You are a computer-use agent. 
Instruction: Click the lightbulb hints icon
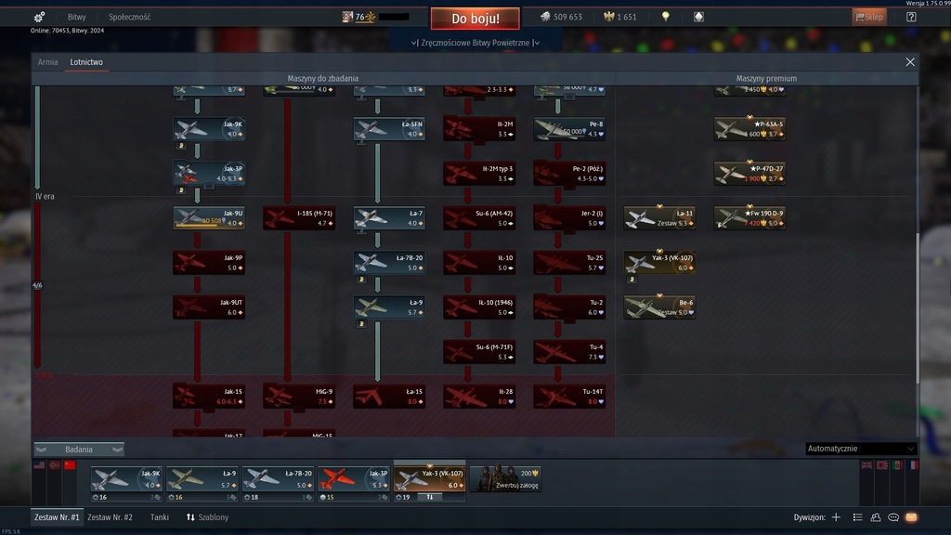(665, 17)
